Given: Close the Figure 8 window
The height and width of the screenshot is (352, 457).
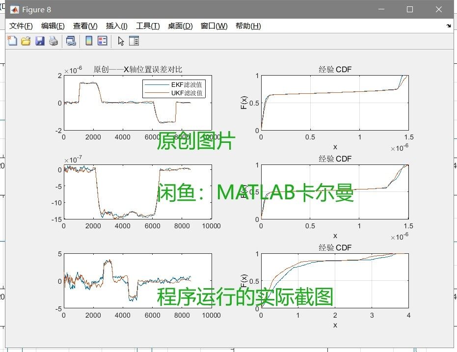Looking at the screenshot, I should 439,9.
